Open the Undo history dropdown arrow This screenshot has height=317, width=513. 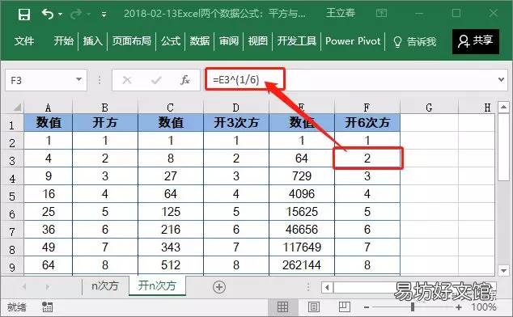click(x=60, y=15)
